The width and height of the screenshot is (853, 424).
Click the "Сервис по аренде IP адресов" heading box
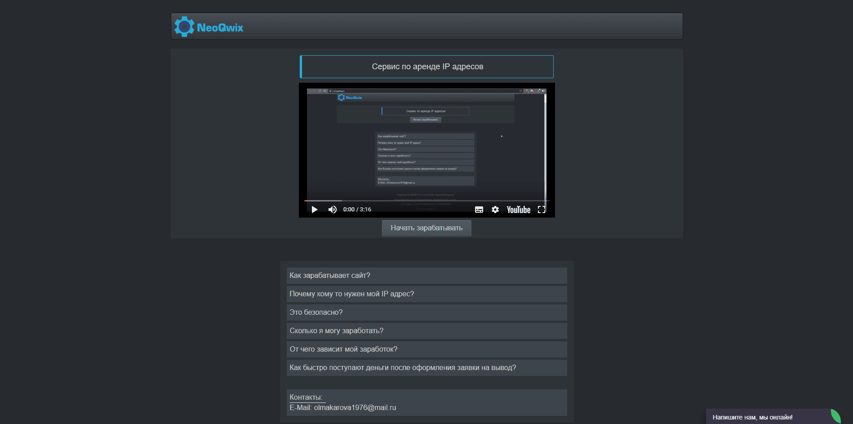(427, 67)
